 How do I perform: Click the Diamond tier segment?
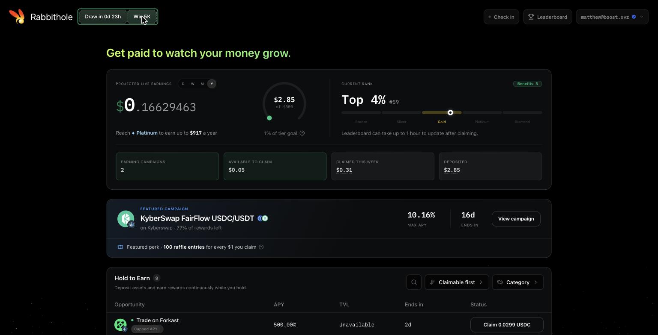(522, 113)
